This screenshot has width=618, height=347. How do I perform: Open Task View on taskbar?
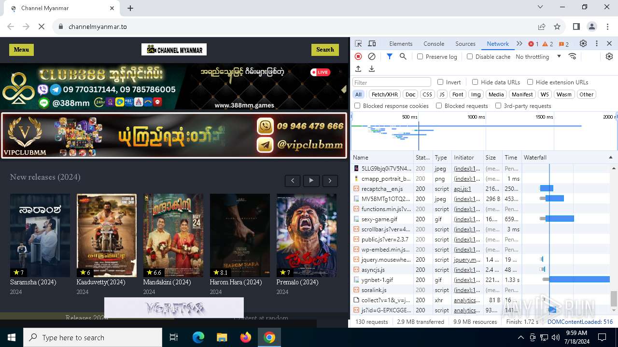click(174, 337)
